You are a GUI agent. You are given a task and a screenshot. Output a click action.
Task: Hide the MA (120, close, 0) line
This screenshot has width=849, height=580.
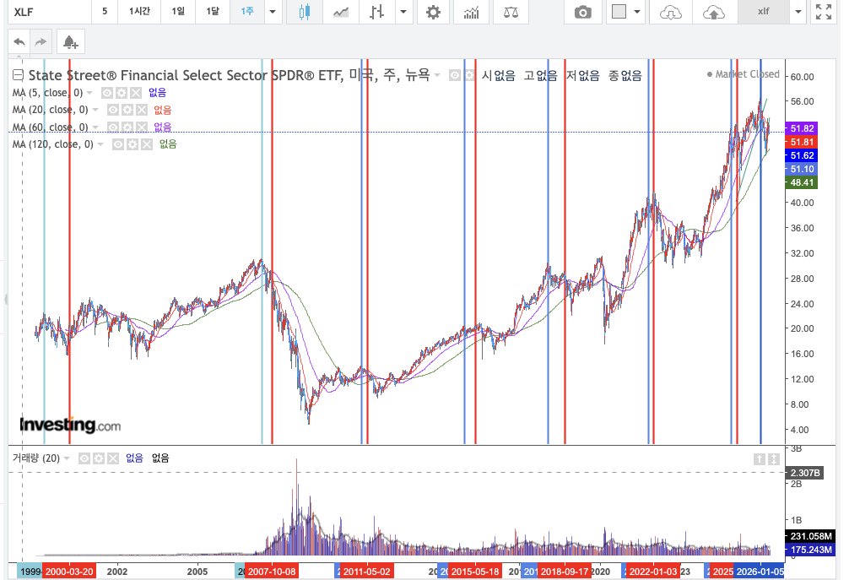tap(118, 144)
